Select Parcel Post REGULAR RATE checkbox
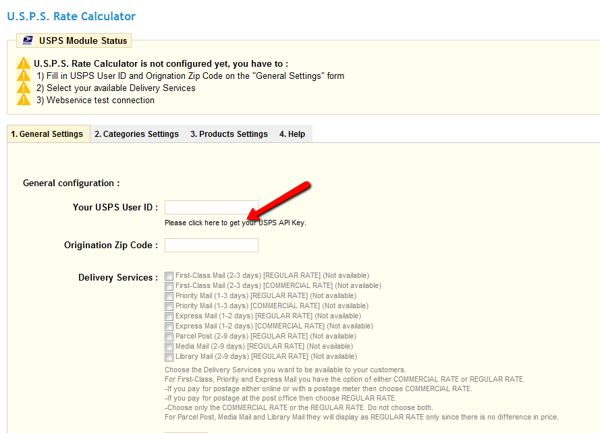This screenshot has height=433, width=600. point(169,337)
